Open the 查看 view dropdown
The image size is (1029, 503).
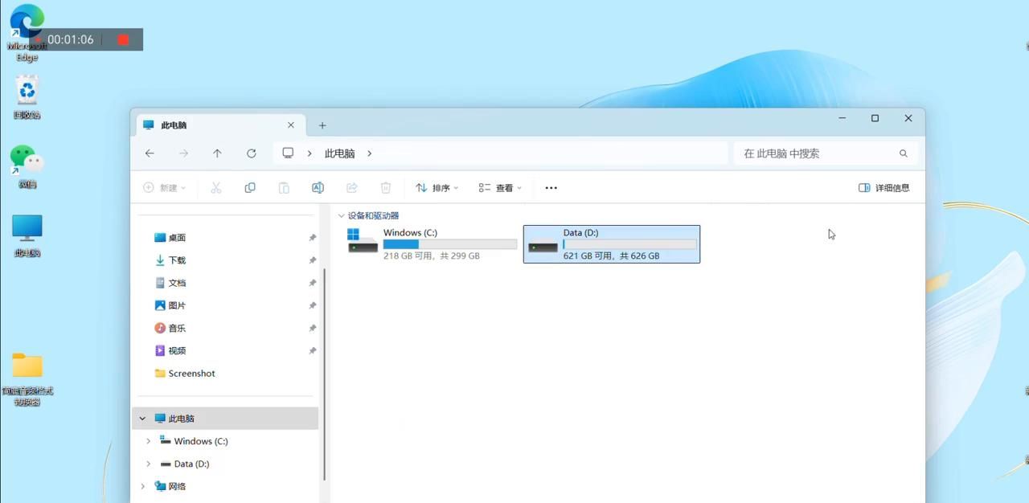pos(500,188)
